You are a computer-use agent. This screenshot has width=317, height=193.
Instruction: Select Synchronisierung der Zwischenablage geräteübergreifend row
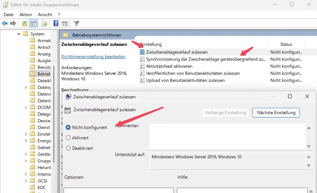pos(206,59)
